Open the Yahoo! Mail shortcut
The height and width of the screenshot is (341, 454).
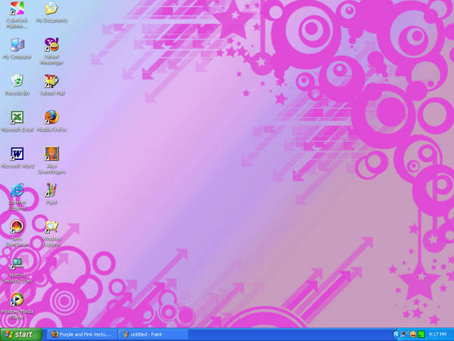coord(51,81)
